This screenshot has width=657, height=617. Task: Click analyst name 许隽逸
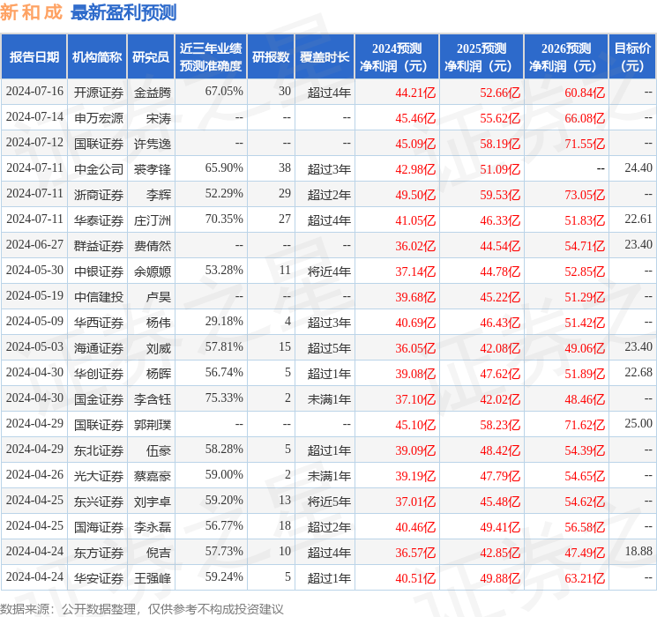click(153, 144)
